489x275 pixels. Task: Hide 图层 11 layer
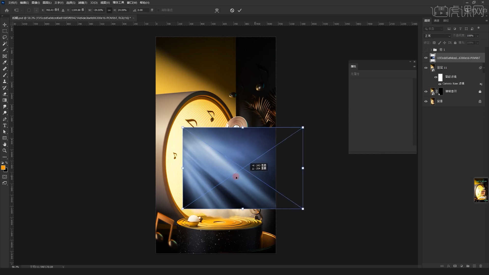(x=426, y=68)
